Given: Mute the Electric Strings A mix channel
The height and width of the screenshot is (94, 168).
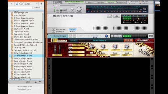Looking at the screenshot, I should (70, 36).
